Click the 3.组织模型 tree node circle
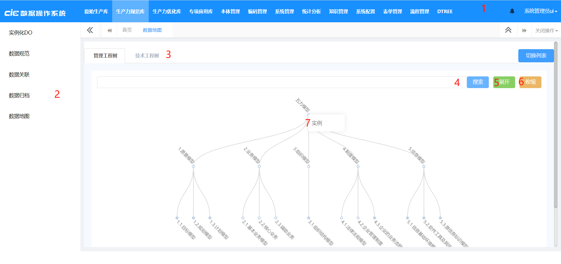This screenshot has width=561, height=264. tap(309, 167)
